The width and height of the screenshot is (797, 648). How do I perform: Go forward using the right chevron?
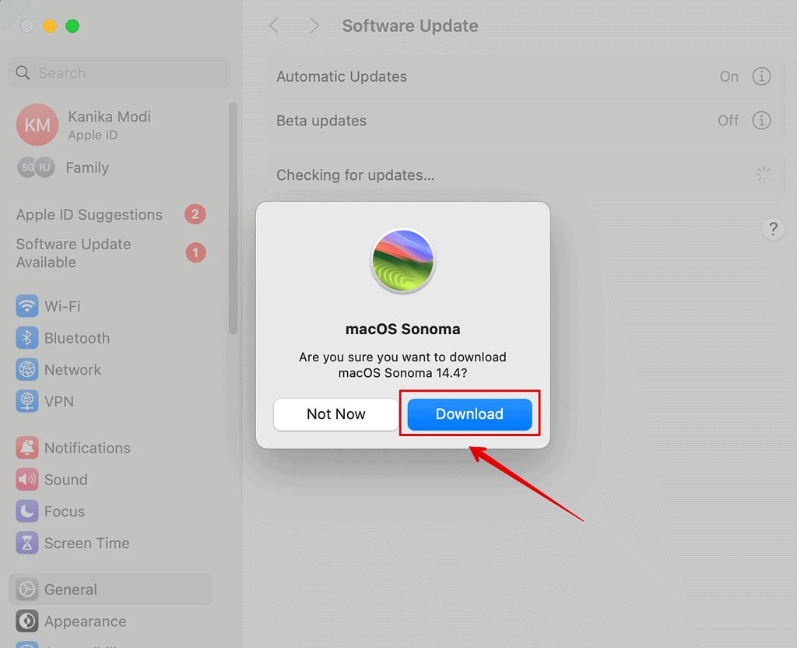[x=314, y=26]
